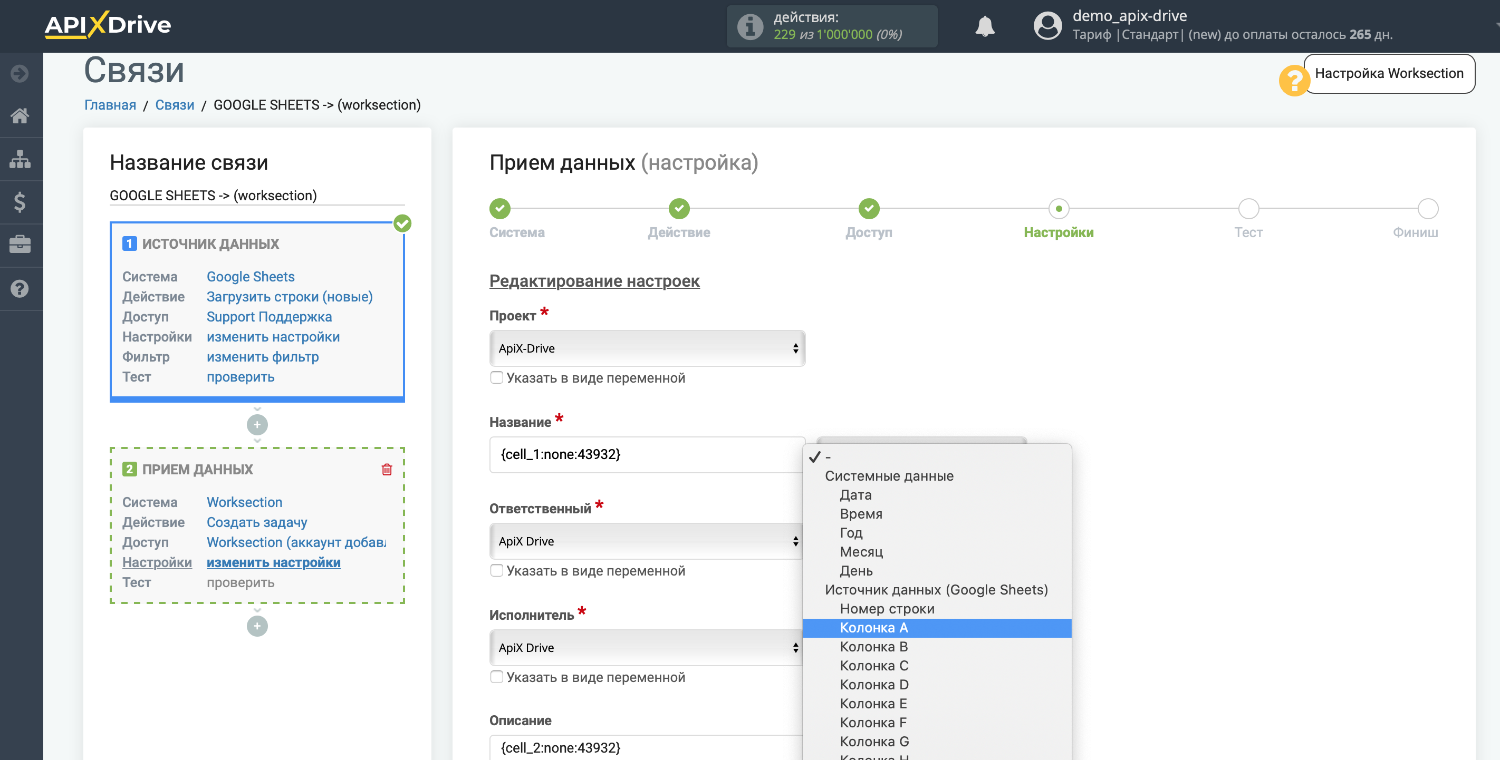
Task: Choose Колонка B in the list
Action: (x=937, y=647)
